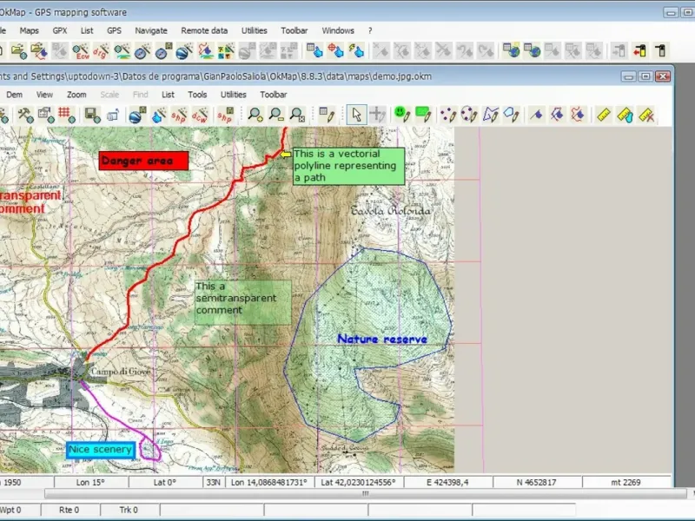The width and height of the screenshot is (695, 521).
Task: Click the open folder with track icon
Action: [39, 51]
